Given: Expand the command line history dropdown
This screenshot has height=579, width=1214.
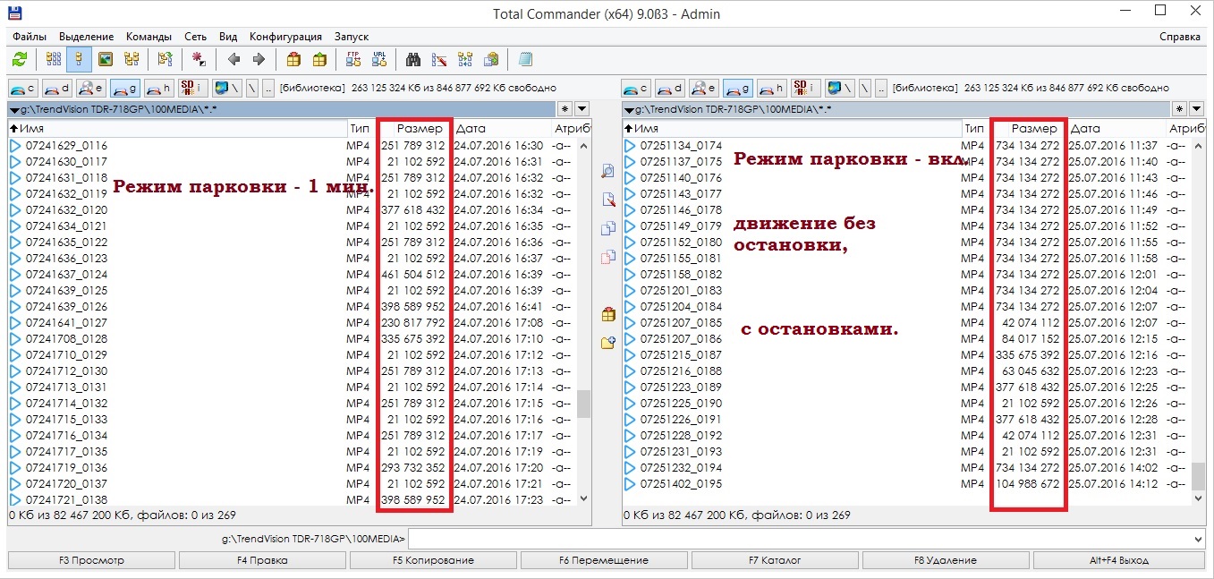Looking at the screenshot, I should tap(1198, 539).
